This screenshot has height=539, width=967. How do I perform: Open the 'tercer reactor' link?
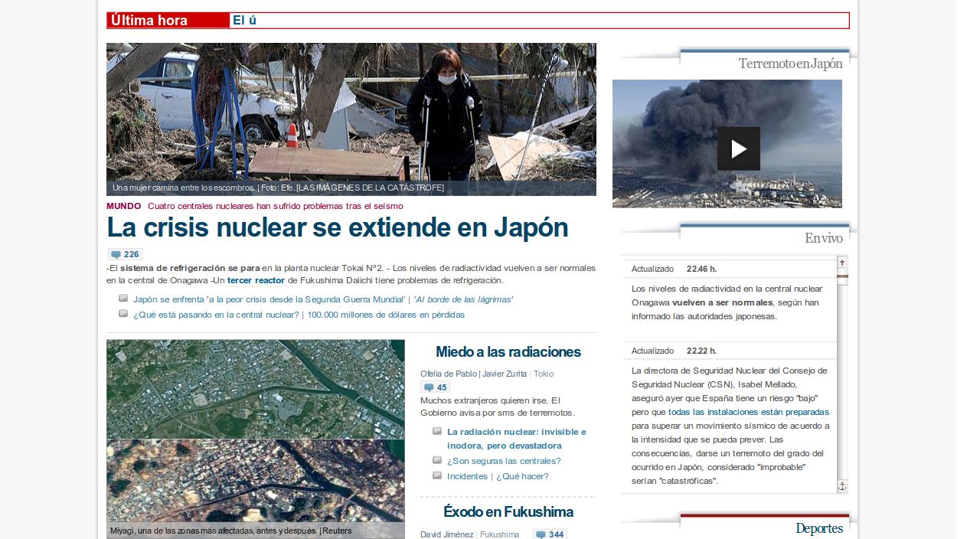click(x=256, y=280)
